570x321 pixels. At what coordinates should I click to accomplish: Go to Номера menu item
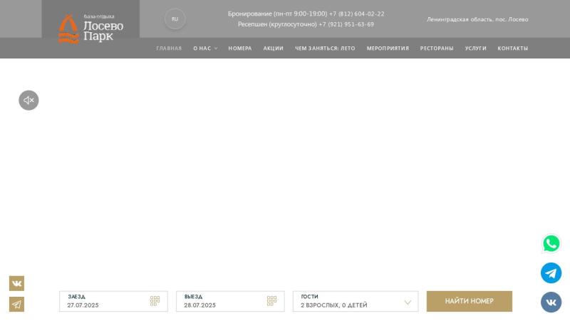point(240,49)
